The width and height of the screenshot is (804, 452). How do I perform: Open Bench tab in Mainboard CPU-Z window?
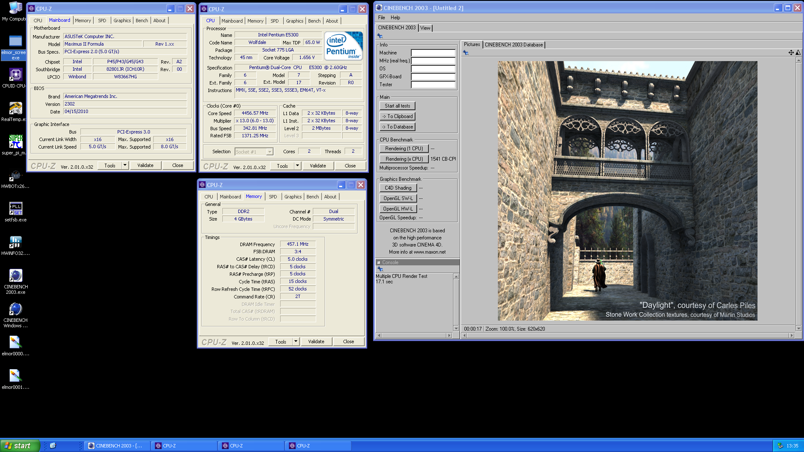[x=142, y=21]
